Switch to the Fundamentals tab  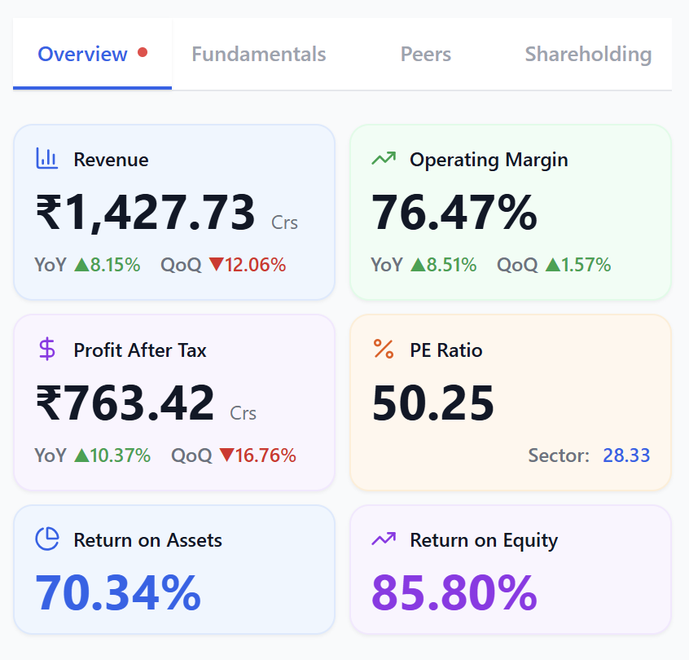[259, 54]
